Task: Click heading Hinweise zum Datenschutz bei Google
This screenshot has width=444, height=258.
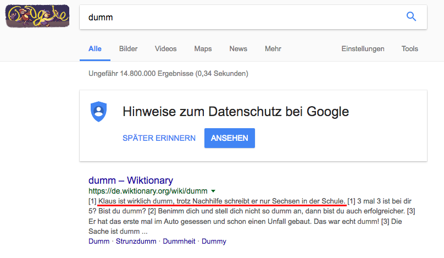Action: pyautogui.click(x=236, y=112)
